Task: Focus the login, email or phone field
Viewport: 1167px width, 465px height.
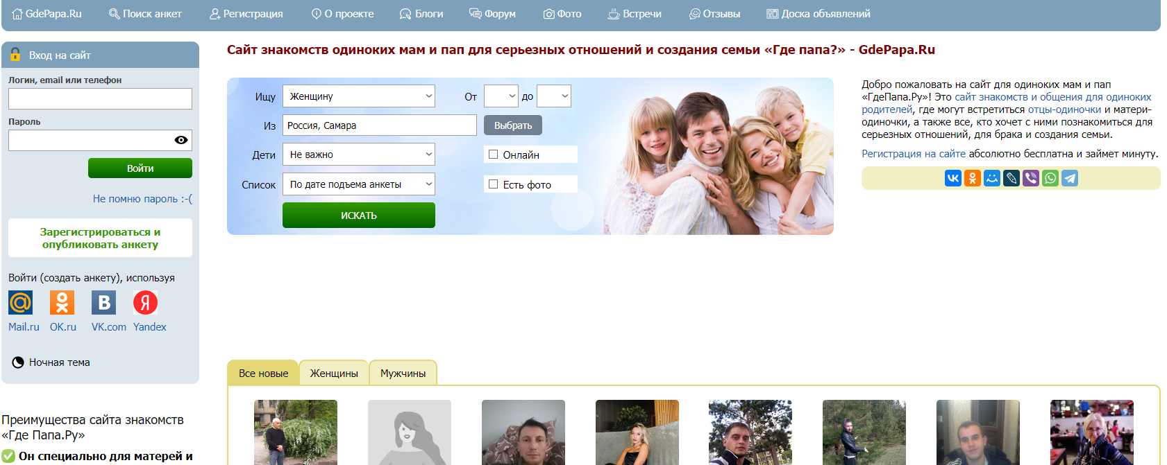Action: tap(100, 98)
